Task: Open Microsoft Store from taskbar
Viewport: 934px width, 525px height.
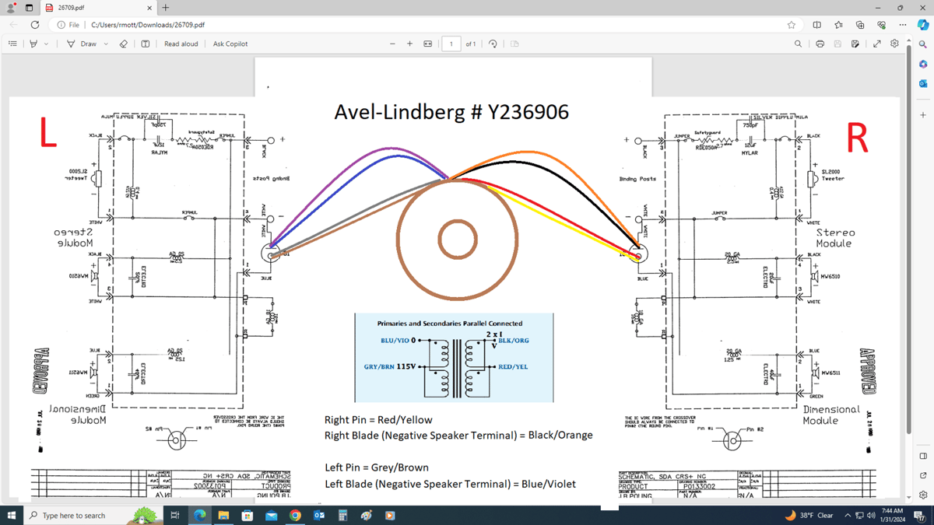Action: tap(248, 516)
